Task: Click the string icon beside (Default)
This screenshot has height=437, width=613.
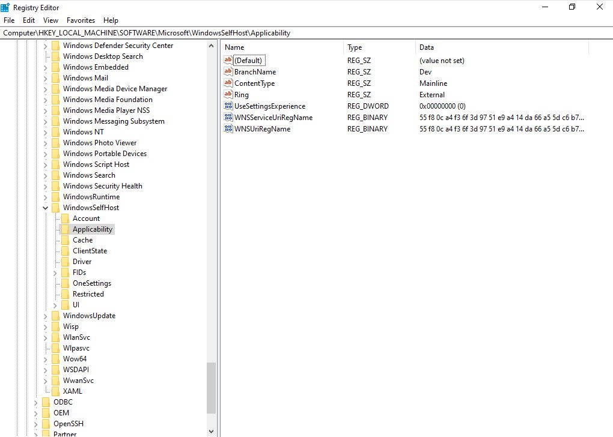Action: (x=228, y=60)
